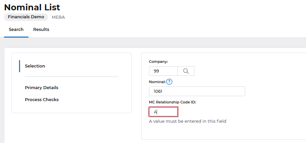Click the "MC Relationship Code ID:" label
The image size is (306, 143).
172,102
